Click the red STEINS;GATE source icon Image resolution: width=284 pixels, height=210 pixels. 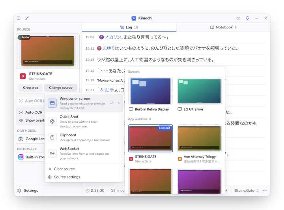click(x=23, y=76)
